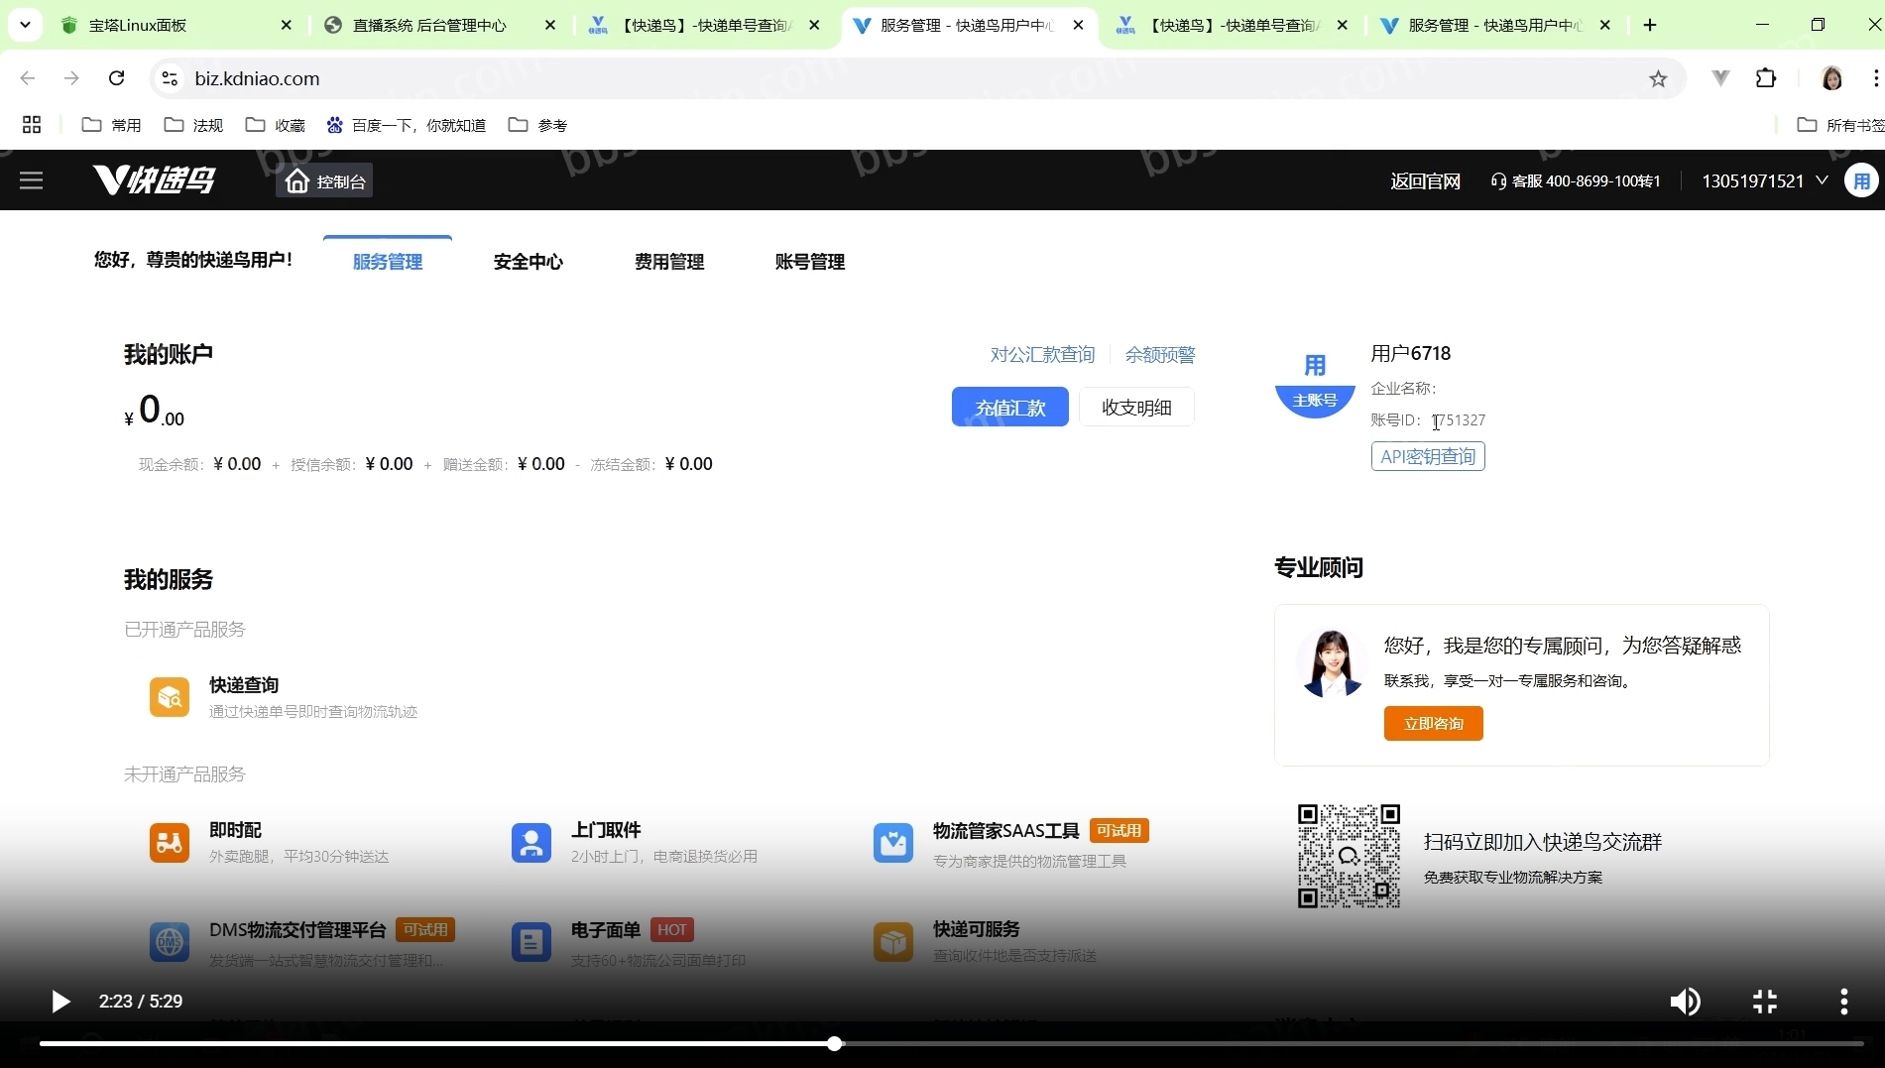Switch to the 费用管理 tab
Image resolution: width=1885 pixels, height=1068 pixels.
point(669,262)
